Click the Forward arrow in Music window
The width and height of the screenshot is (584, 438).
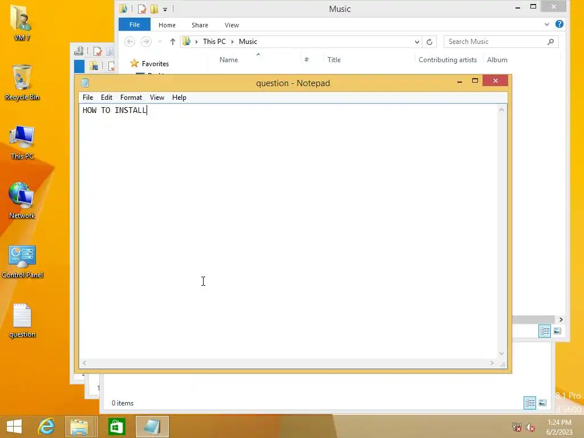(146, 41)
